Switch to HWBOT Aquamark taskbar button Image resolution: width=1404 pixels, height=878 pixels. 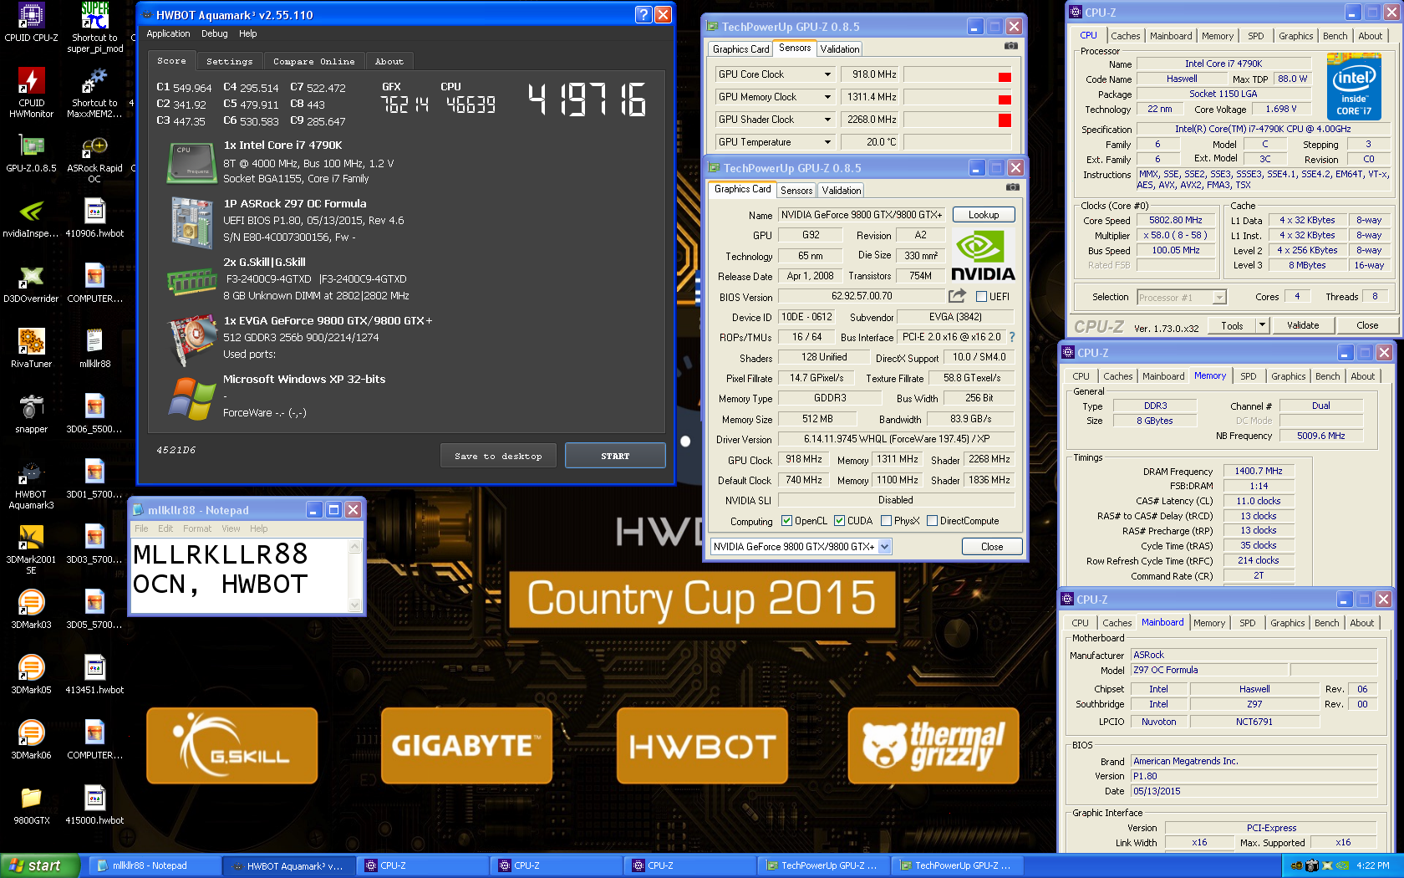click(289, 865)
